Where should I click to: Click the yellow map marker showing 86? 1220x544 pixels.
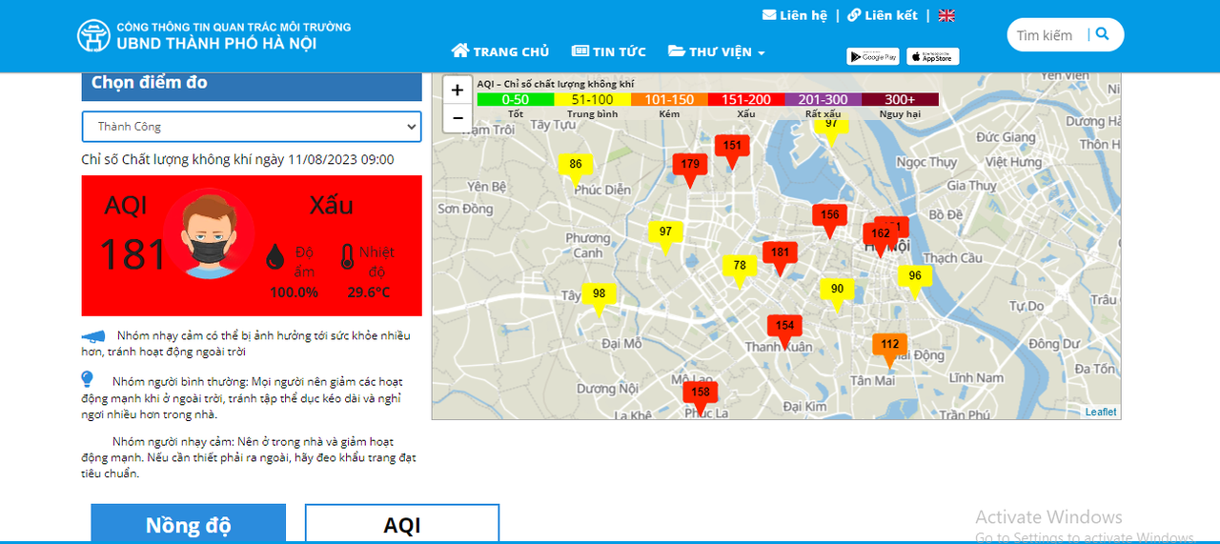pyautogui.click(x=576, y=165)
